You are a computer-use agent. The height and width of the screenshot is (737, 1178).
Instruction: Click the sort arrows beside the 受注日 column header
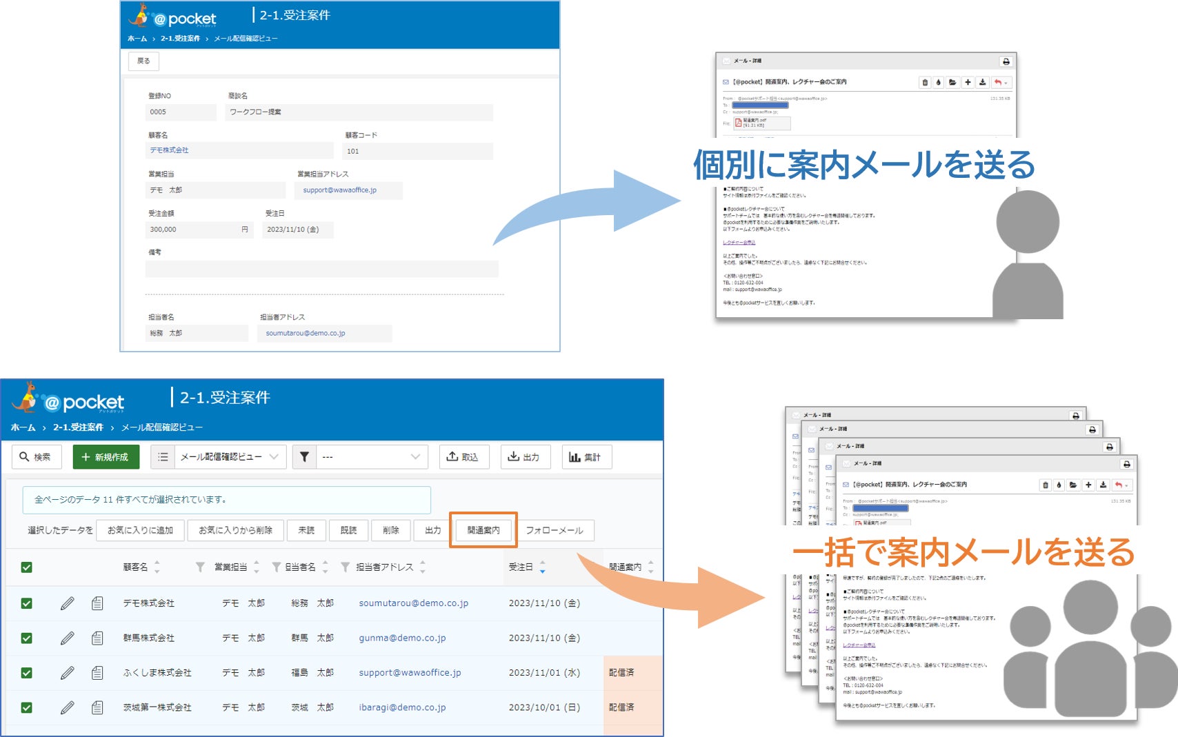click(543, 567)
